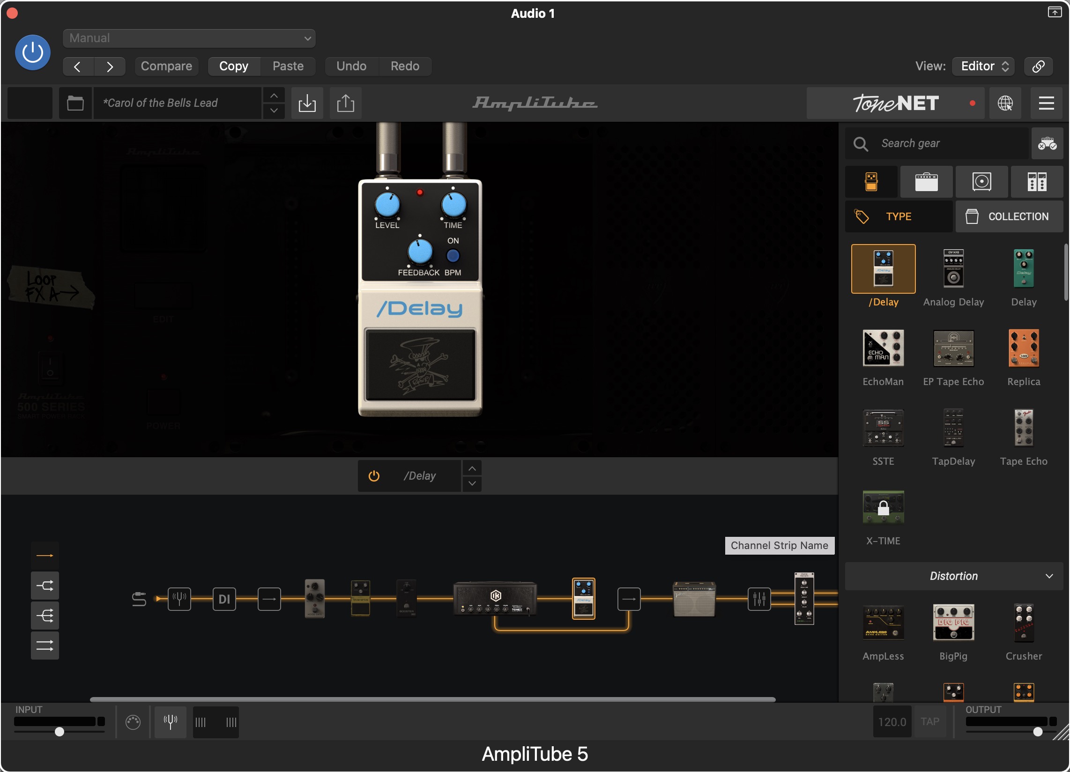The width and height of the screenshot is (1070, 772).
Task: Select the amp head in signal chain
Action: 495,599
